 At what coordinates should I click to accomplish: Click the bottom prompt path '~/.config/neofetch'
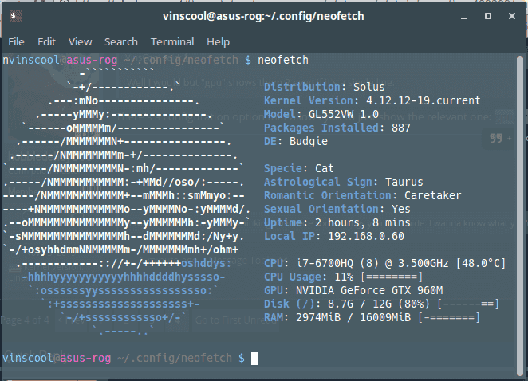pos(175,358)
